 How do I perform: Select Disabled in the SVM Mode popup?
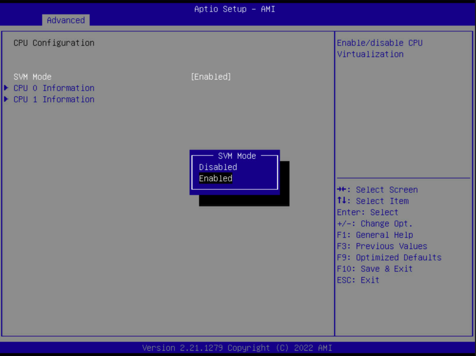pyautogui.click(x=217, y=167)
